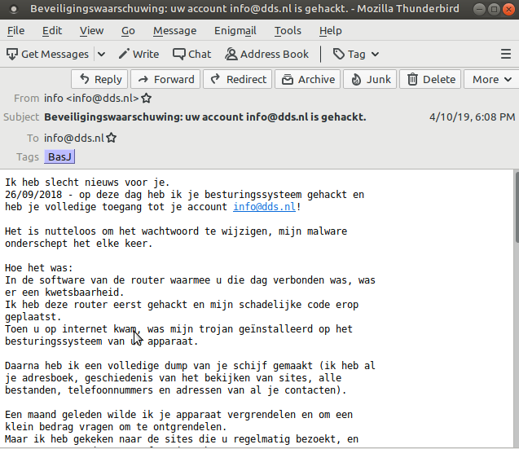Open the Tag dropdown in toolbar
The image size is (519, 449).
[x=356, y=54]
